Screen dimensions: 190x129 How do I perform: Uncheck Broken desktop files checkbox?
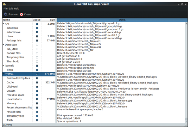point(37,78)
